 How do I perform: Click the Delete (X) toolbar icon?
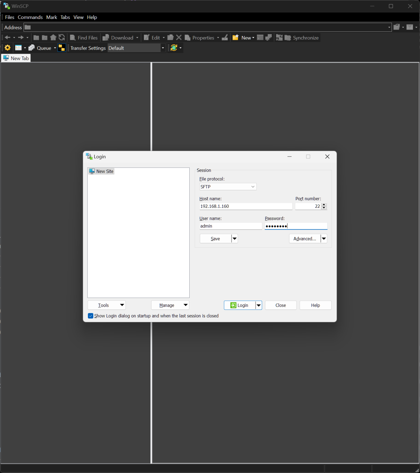[179, 38]
